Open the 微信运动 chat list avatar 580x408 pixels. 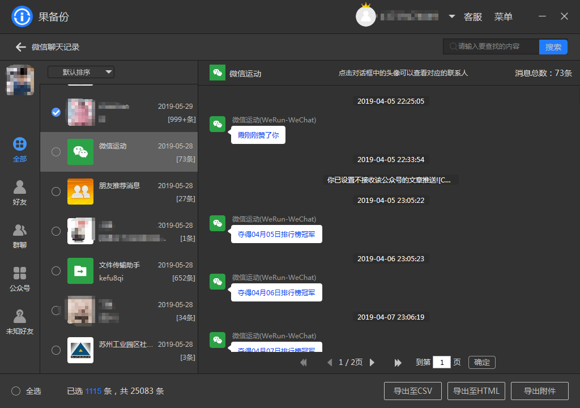point(80,152)
